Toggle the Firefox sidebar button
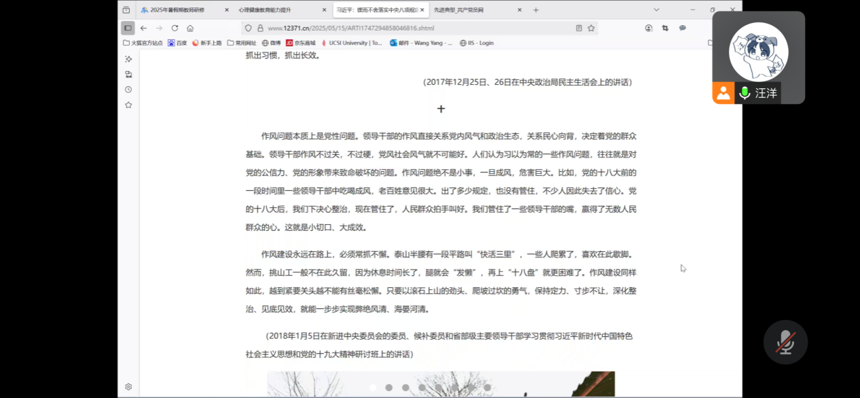Screen dimensions: 860x398 [128, 28]
